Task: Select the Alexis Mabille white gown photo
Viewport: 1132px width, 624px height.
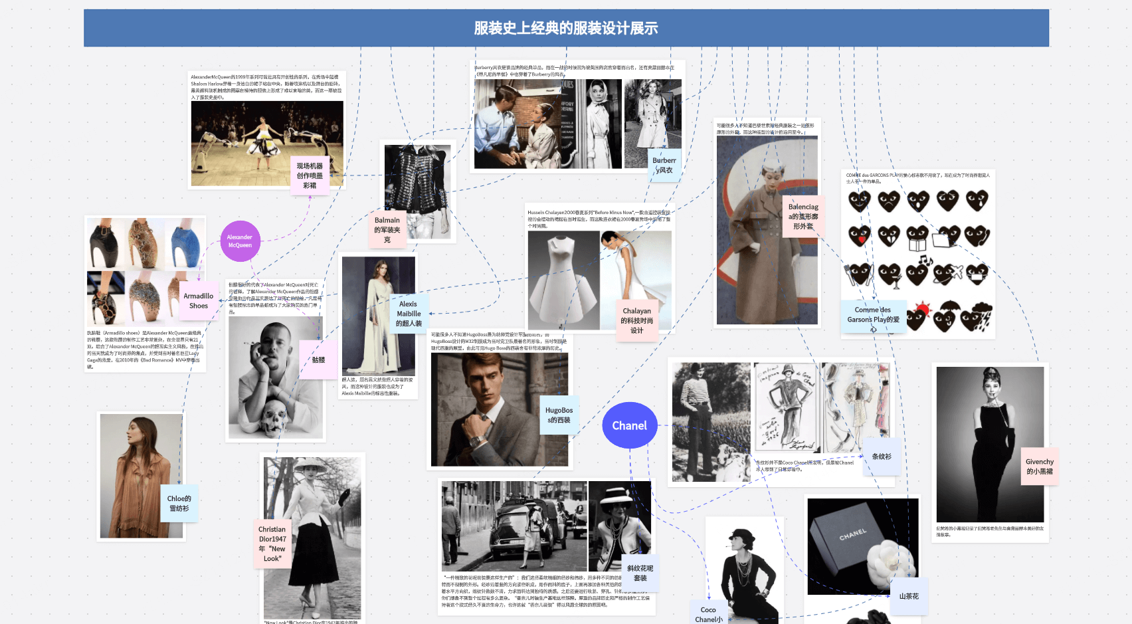Action: click(379, 316)
